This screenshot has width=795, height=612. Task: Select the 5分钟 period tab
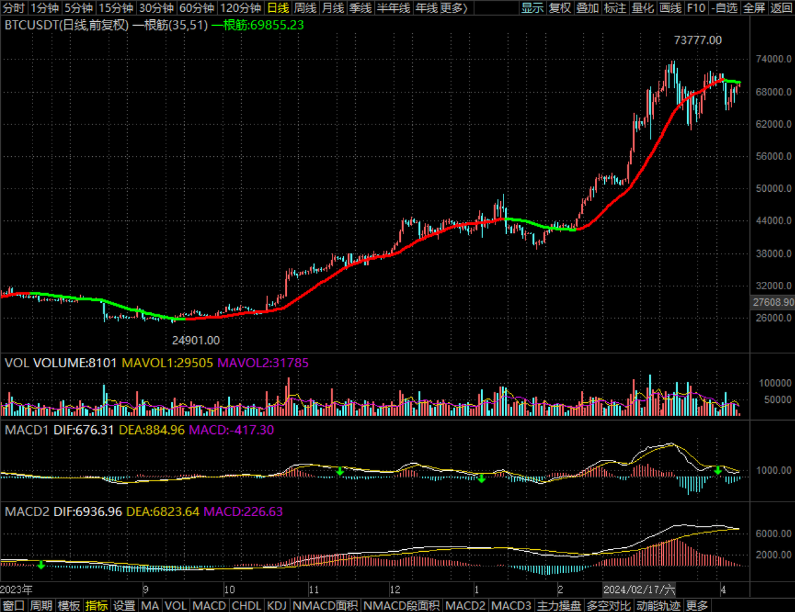[78, 8]
